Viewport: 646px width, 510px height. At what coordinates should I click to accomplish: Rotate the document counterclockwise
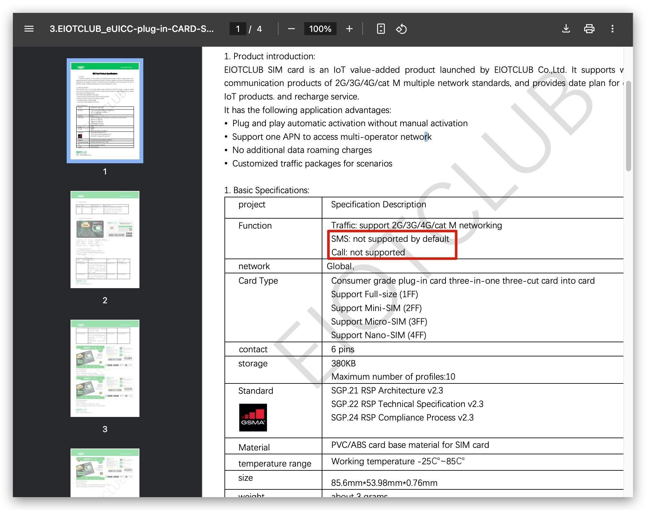pos(401,29)
